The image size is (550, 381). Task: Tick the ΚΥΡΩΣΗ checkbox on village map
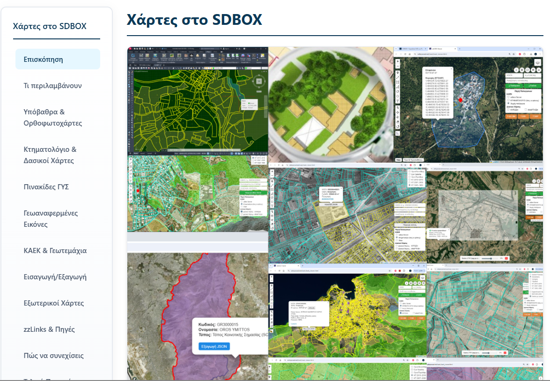(509, 110)
